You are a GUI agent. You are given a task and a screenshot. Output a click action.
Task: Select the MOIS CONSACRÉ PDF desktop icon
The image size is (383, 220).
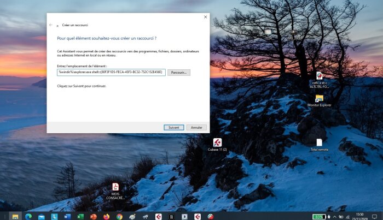pyautogui.click(x=115, y=191)
